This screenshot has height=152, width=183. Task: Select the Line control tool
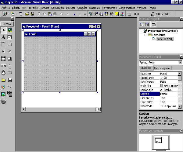coord(10,87)
